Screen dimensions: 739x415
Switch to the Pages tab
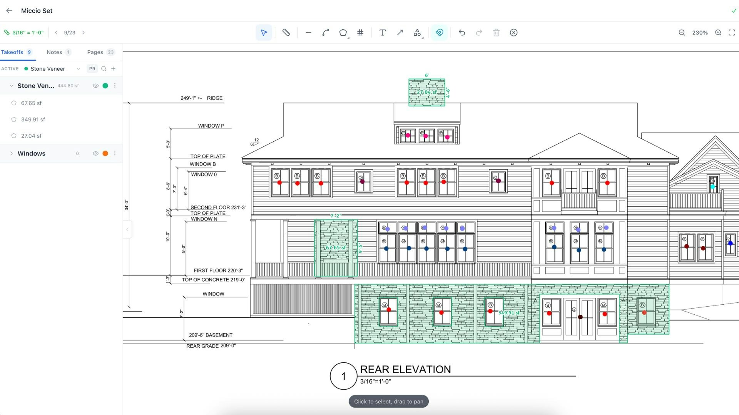[x=95, y=52]
